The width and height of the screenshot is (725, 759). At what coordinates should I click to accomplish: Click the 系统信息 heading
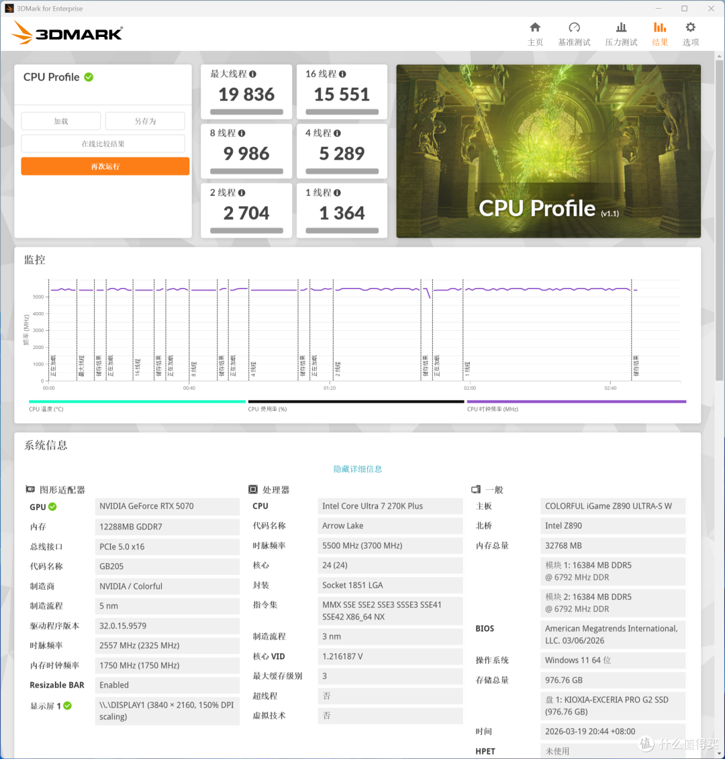click(46, 446)
